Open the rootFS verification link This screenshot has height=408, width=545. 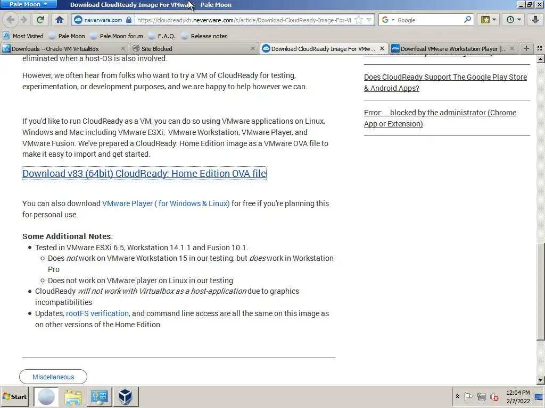[97, 313]
